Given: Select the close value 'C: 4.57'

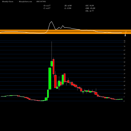Looking at the screenshot, I should (47, 8).
